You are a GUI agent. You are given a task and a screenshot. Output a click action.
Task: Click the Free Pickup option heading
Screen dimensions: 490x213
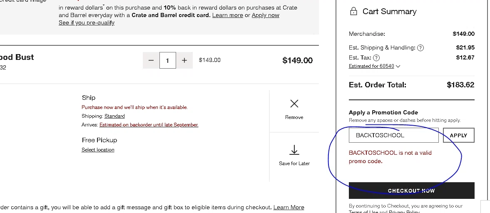tap(99, 140)
